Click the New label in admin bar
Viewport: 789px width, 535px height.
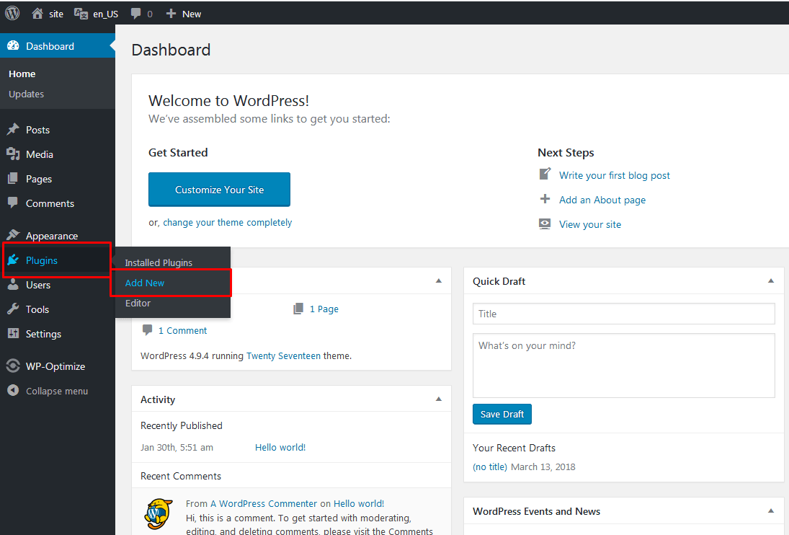coord(192,14)
